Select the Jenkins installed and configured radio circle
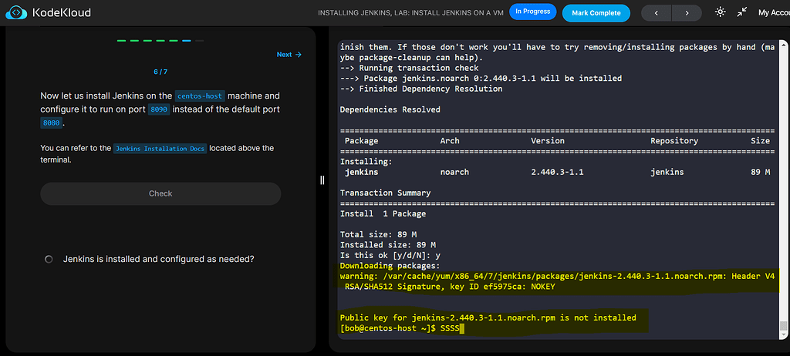This screenshot has height=356, width=790. 49,260
